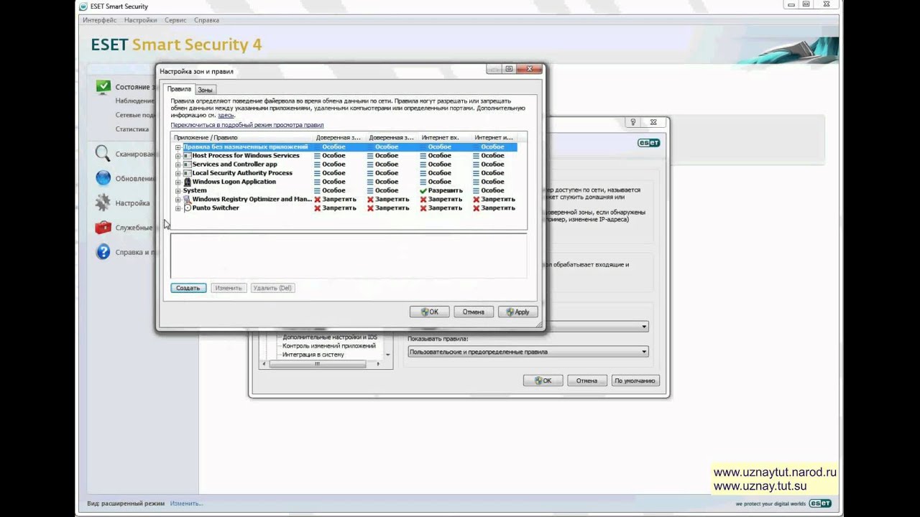Click Отмена in the zones and rules dialog

[474, 312]
